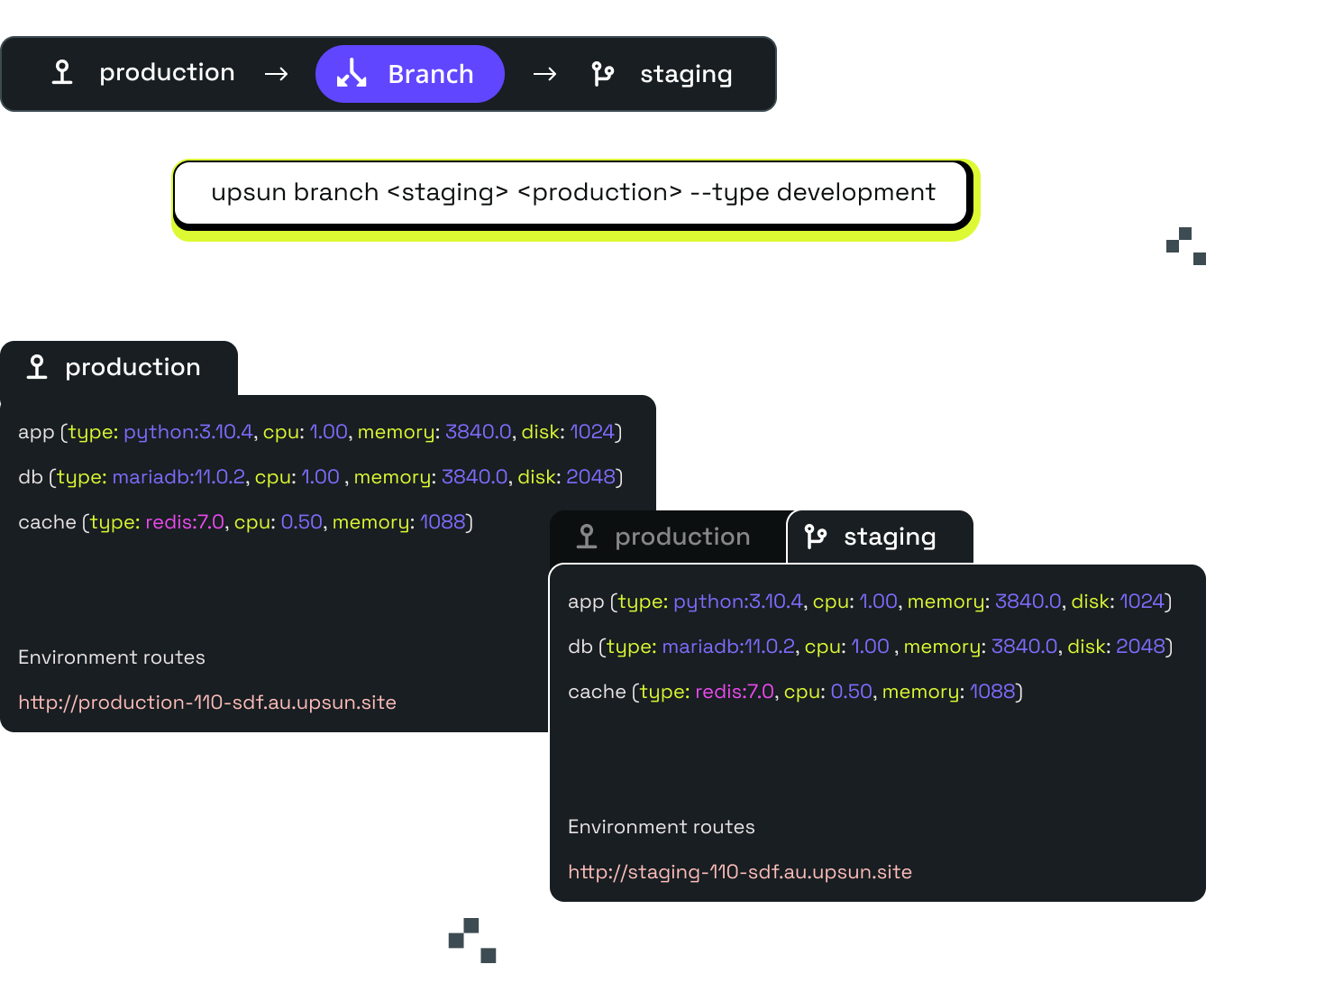
Task: Select the app python:3.10.4 row in production panel
Action: tap(320, 432)
